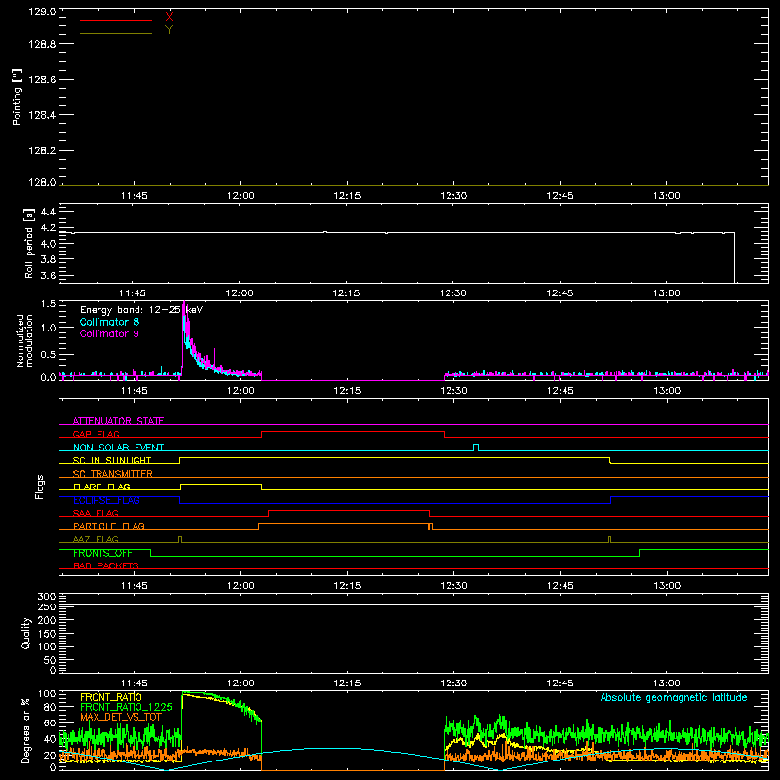The height and width of the screenshot is (780, 780).
Task: Click the 300 quality tick label
Action: 46,596
